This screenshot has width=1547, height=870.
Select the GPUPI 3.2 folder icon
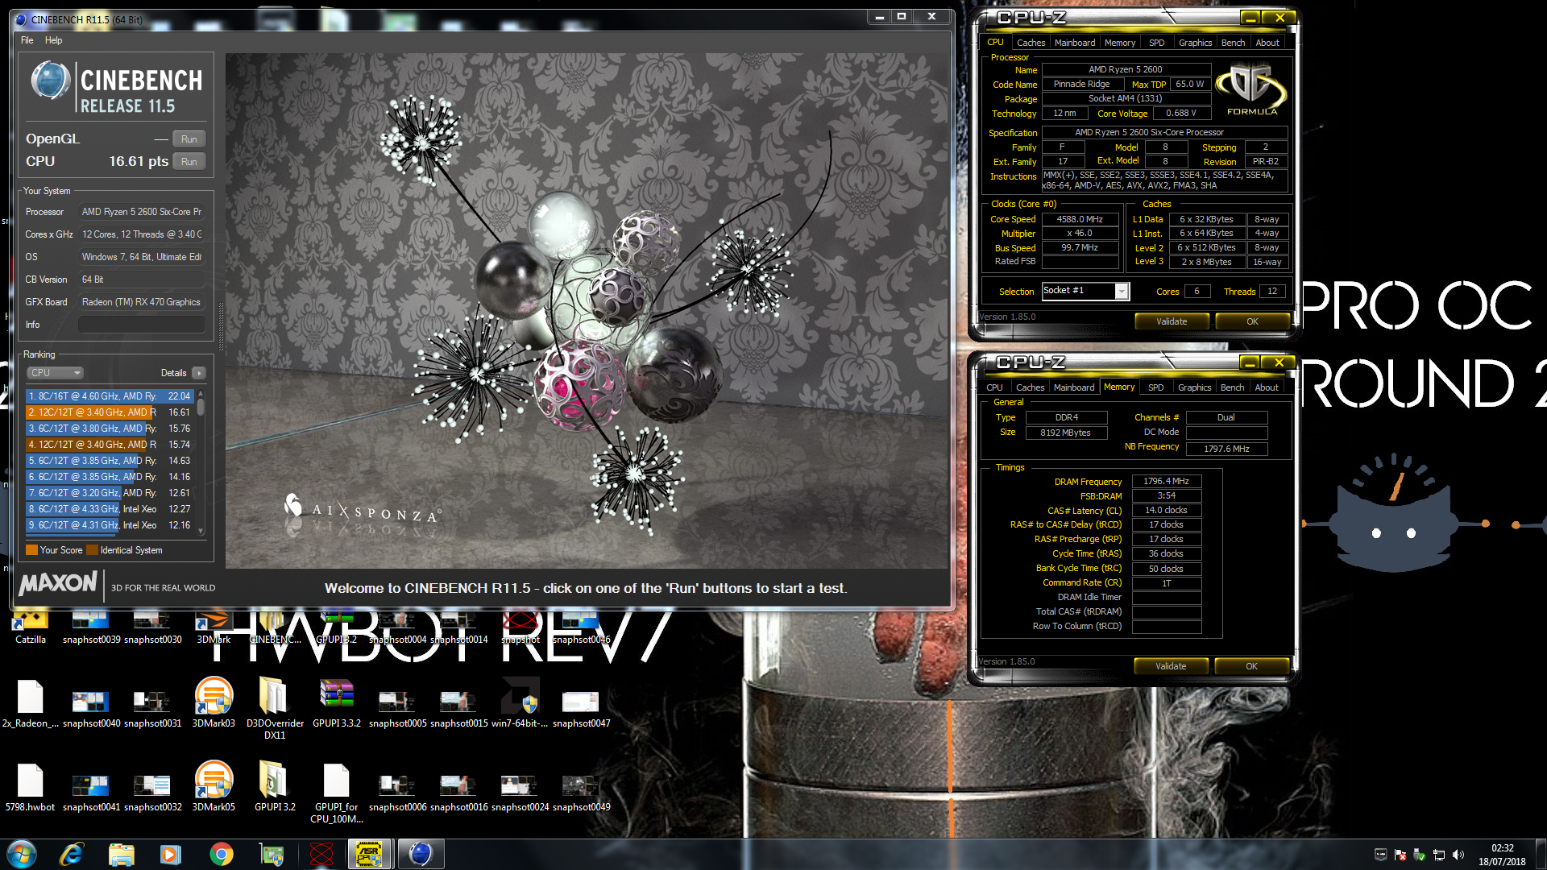275,787
